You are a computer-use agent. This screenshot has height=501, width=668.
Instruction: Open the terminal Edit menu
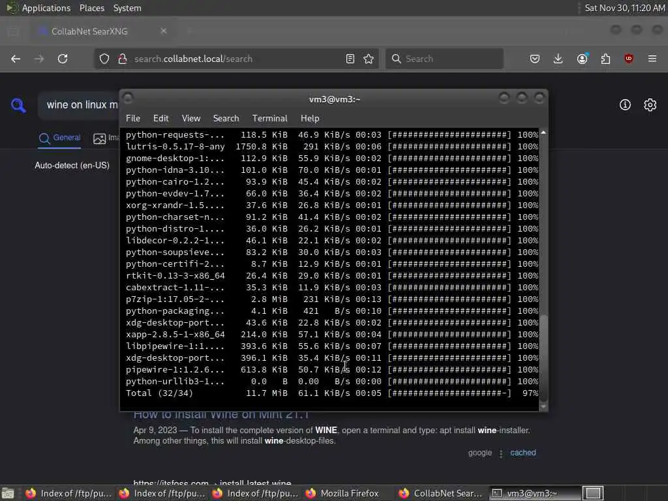coord(160,119)
